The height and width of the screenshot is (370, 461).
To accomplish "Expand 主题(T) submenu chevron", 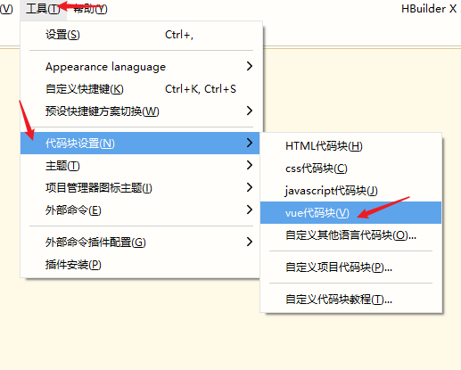I will [250, 165].
